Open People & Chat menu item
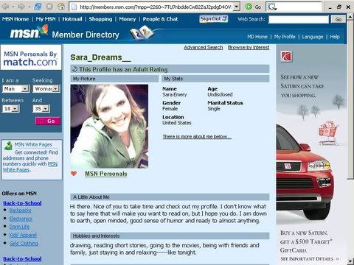354x265 pixels. 160,19
